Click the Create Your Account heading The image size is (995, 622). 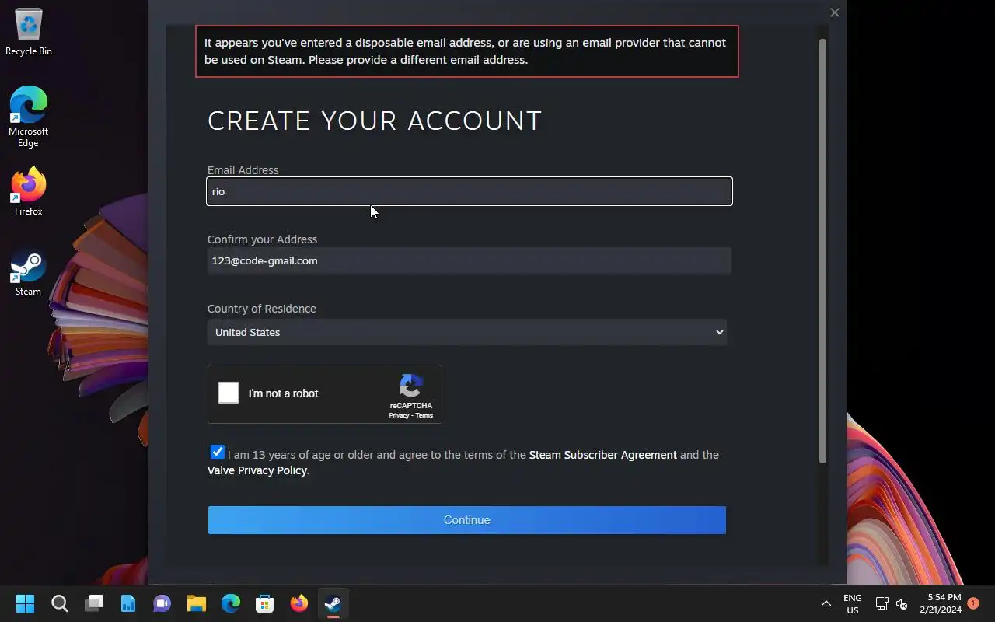pyautogui.click(x=375, y=121)
